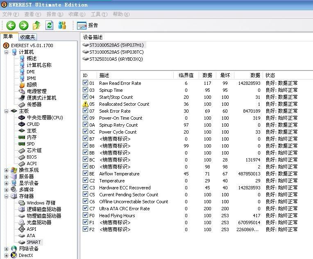This screenshot has height=259, width=313.
Task: Click the green Forward arrow toolbar icon
Action: 24,25
